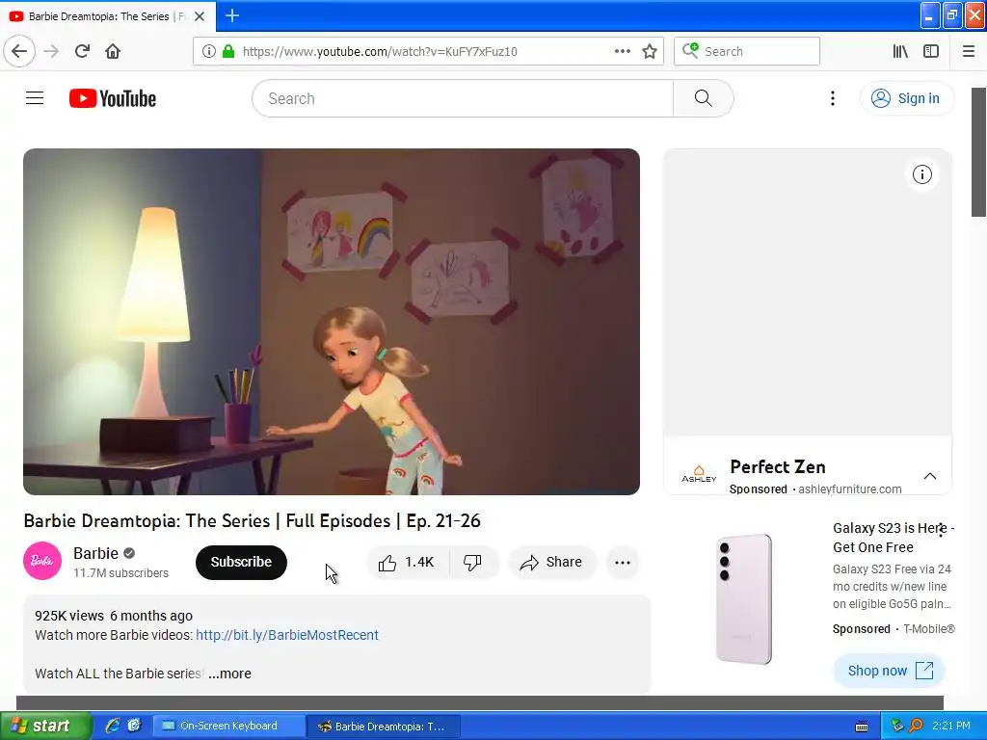Click the keyboard icon in the taskbar
Viewport: 987px width, 740px height.
[x=862, y=727]
